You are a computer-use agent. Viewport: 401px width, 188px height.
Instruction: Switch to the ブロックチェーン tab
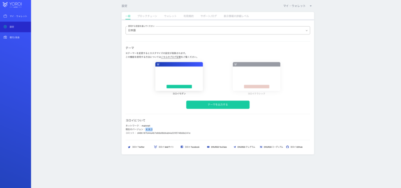pos(147,16)
